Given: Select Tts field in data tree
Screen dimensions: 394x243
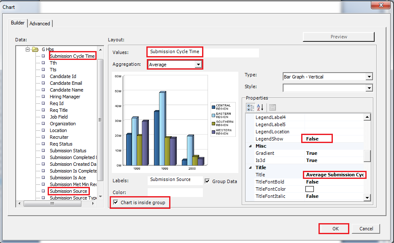Looking at the screenshot, I should [53, 70].
